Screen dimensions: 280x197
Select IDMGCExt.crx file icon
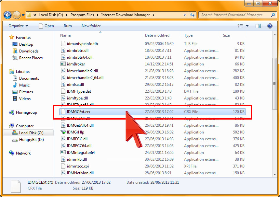[63, 112]
